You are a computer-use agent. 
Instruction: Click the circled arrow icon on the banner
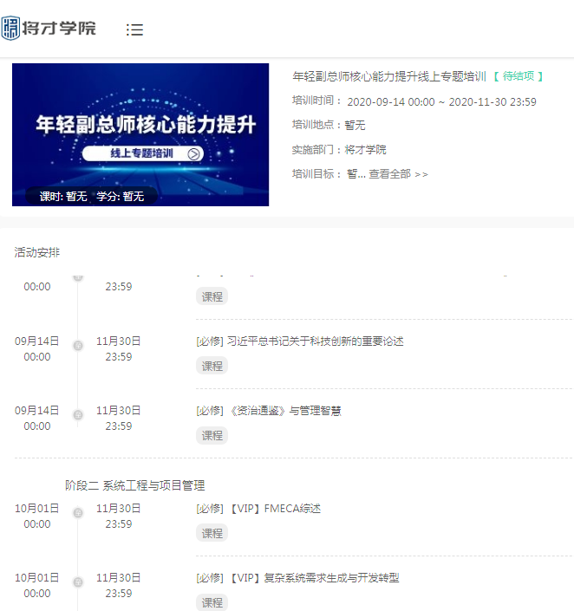194,154
